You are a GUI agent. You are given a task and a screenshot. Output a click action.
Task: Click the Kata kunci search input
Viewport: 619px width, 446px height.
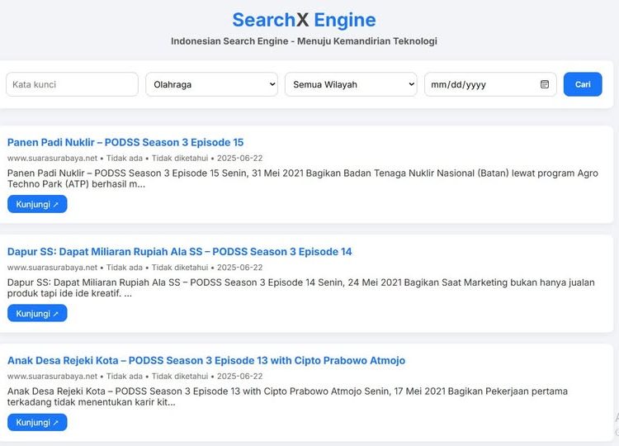pos(72,84)
